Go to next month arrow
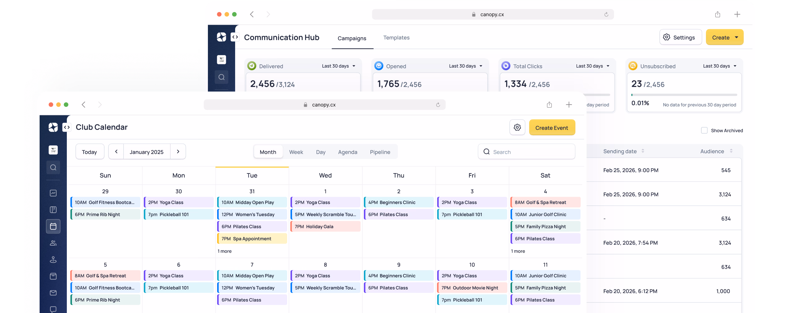This screenshot has width=792, height=313. tap(178, 152)
